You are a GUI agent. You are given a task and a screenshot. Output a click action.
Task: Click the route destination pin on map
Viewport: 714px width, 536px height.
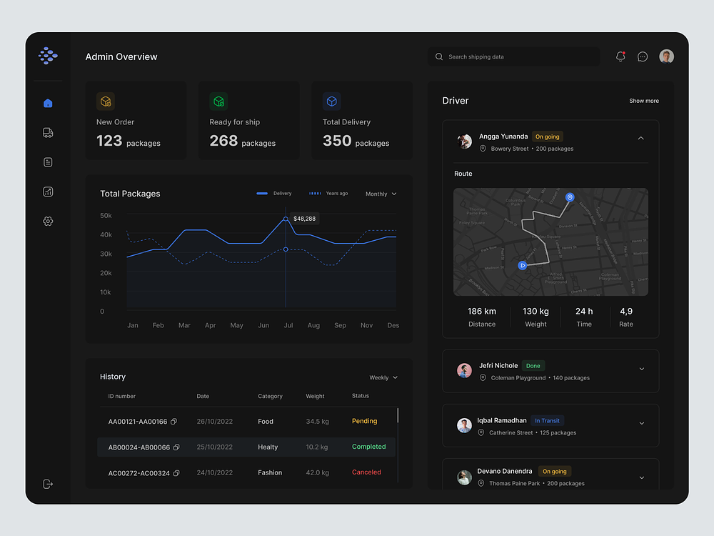coord(570,197)
